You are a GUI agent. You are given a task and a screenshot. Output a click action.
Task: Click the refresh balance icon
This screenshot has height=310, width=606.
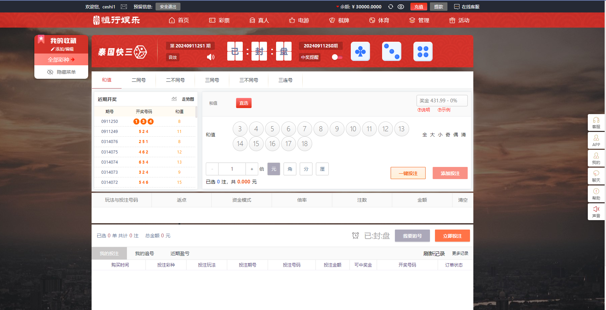coord(391,7)
